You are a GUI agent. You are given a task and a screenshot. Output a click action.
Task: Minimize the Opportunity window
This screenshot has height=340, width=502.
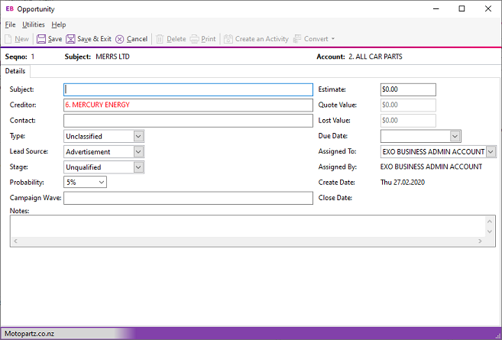[436, 8]
